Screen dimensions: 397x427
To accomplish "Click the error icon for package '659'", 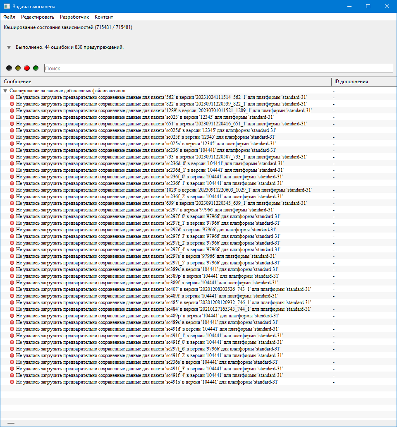I will (12, 203).
